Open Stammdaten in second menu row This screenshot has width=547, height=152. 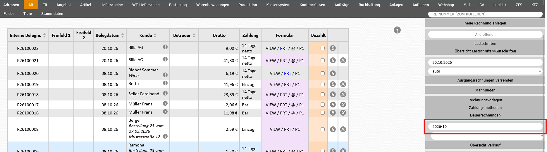pyautogui.click(x=52, y=13)
